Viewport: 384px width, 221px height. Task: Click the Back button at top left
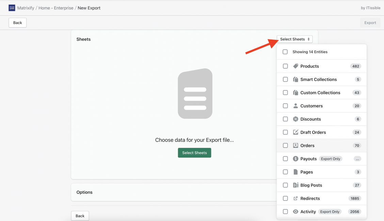(x=17, y=22)
